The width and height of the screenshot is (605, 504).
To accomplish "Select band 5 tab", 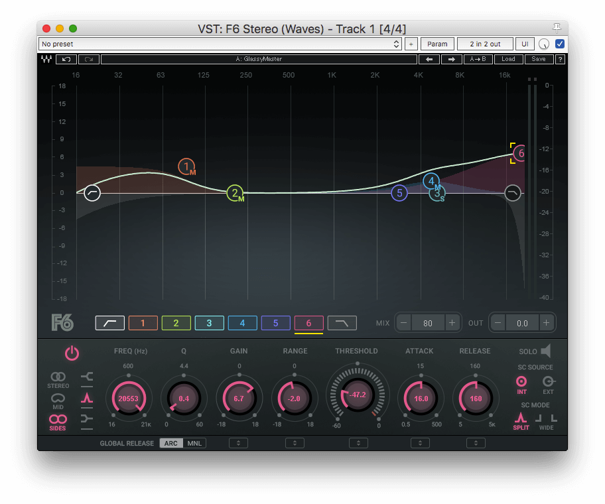I will pyautogui.click(x=276, y=323).
